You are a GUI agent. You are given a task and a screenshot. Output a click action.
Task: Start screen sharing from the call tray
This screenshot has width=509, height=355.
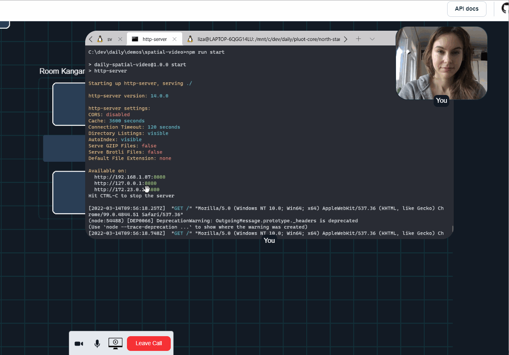coord(115,344)
